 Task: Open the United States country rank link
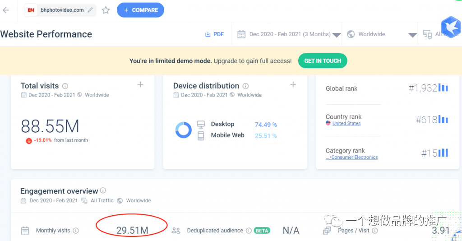tap(346, 123)
